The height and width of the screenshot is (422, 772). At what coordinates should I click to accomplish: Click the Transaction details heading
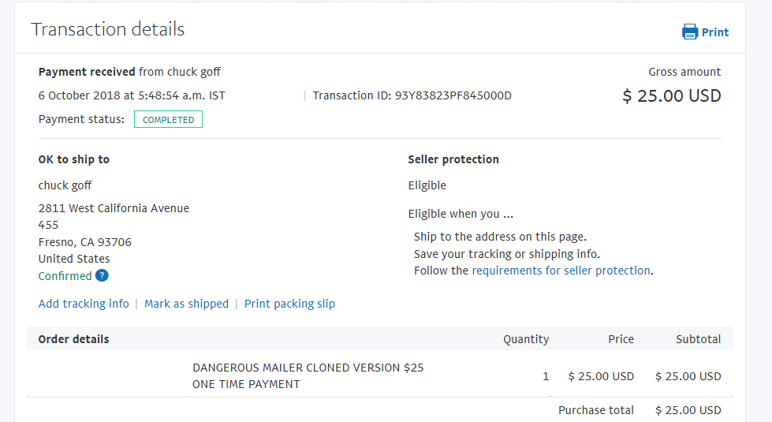coord(108,29)
